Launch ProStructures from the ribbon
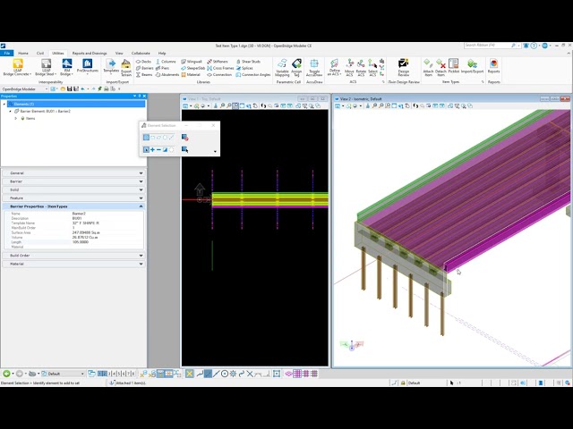 point(88,67)
